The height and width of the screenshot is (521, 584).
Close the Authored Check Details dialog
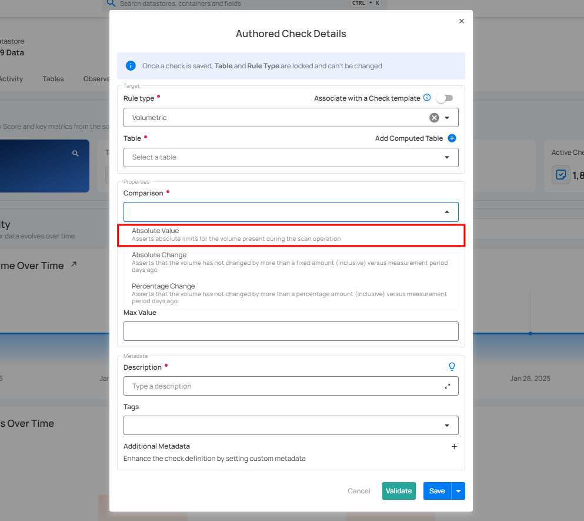(x=461, y=21)
